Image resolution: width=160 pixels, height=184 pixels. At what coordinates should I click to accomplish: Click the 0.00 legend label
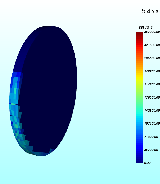147,163
